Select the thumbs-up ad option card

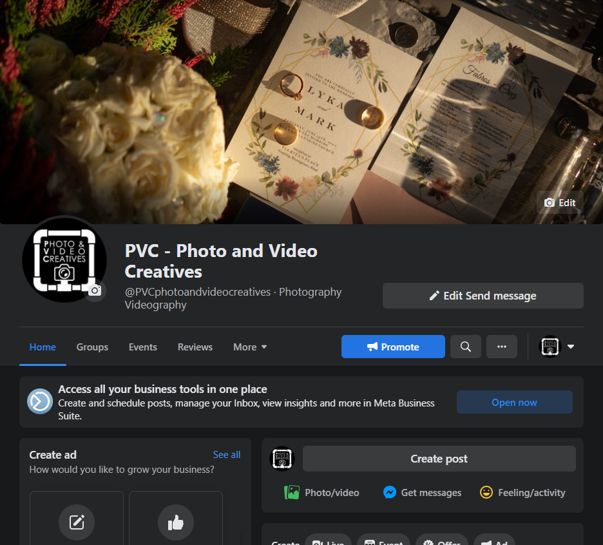coord(176,518)
